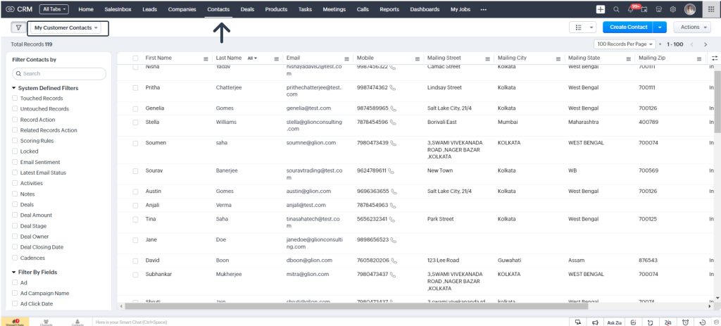
Task: Click the alarm clock reminders icon in bottom bar
Action: (x=686, y=322)
